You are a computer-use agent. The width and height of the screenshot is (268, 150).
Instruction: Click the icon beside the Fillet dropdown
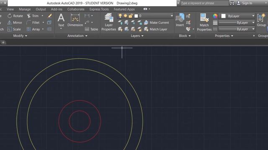coord(49,22)
